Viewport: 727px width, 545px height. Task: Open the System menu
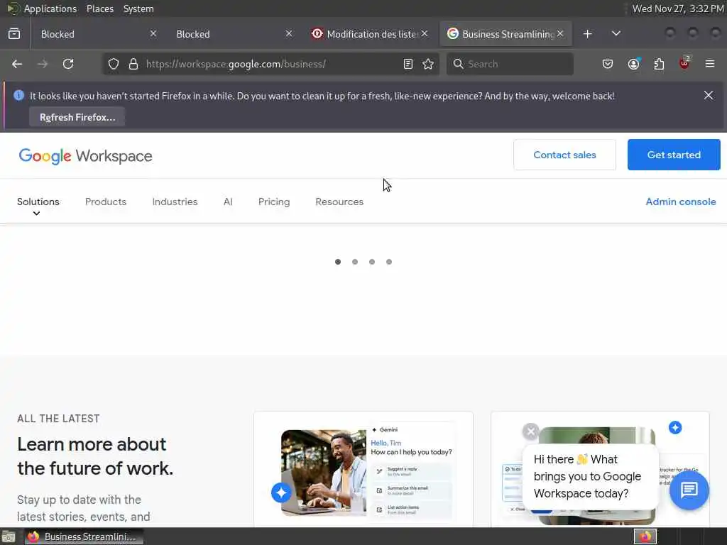(x=138, y=9)
